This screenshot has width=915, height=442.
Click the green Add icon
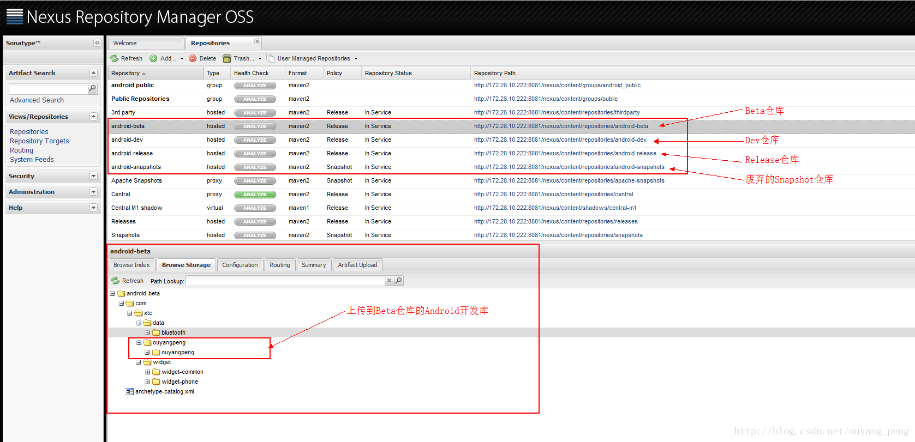click(x=153, y=58)
